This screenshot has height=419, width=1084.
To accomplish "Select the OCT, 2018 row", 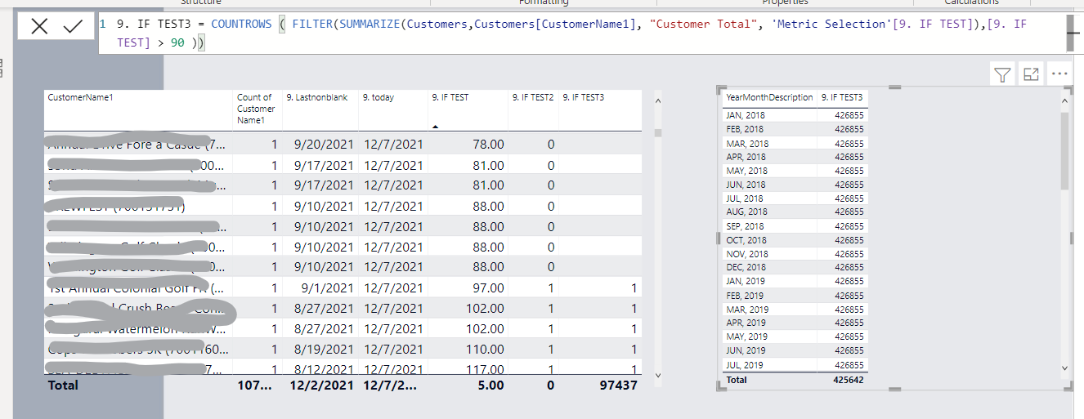I will [795, 239].
